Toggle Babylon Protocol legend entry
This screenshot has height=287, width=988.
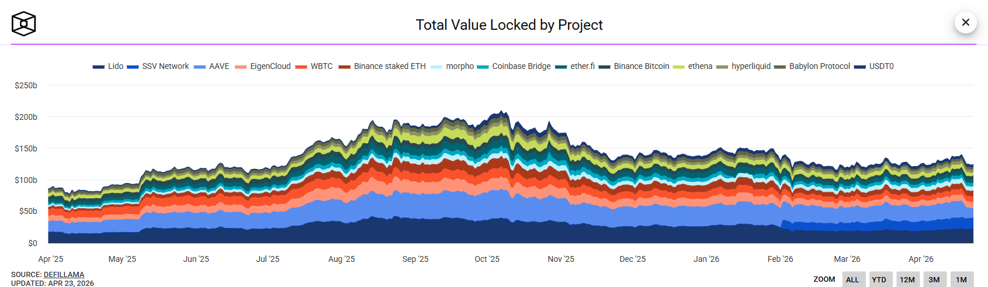pyautogui.click(x=812, y=66)
